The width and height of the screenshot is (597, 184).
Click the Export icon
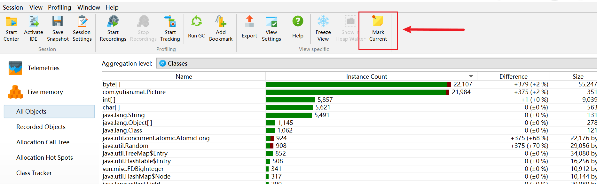point(249,22)
